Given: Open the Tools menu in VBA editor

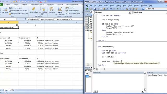Looking at the screenshot, I should 130,5.
